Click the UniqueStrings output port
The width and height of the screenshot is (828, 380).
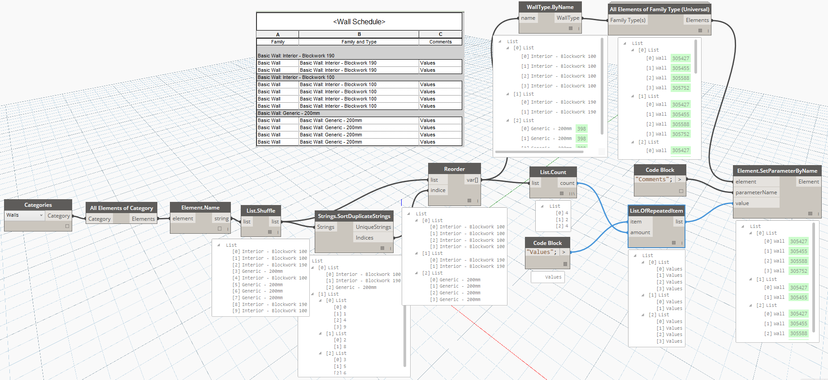coord(373,227)
